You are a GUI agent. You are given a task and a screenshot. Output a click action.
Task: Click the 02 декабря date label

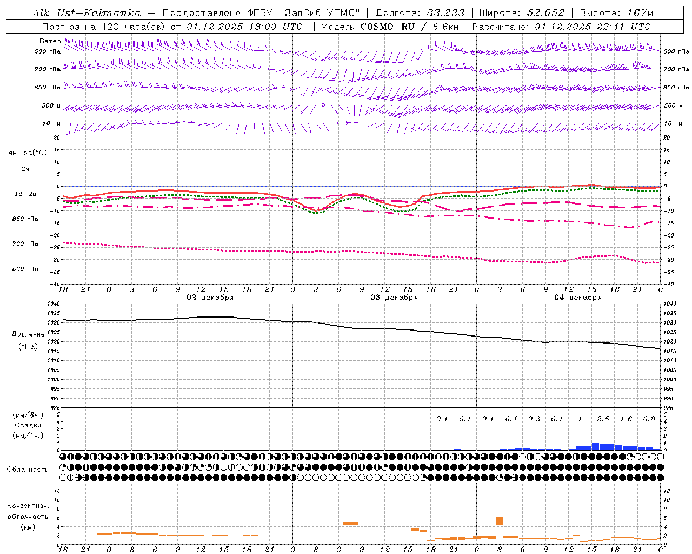pyautogui.click(x=210, y=298)
